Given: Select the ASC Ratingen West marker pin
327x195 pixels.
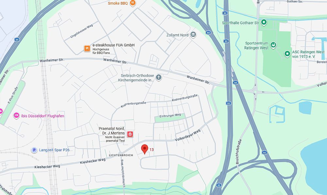Looking at the screenshot, I should [287, 54].
